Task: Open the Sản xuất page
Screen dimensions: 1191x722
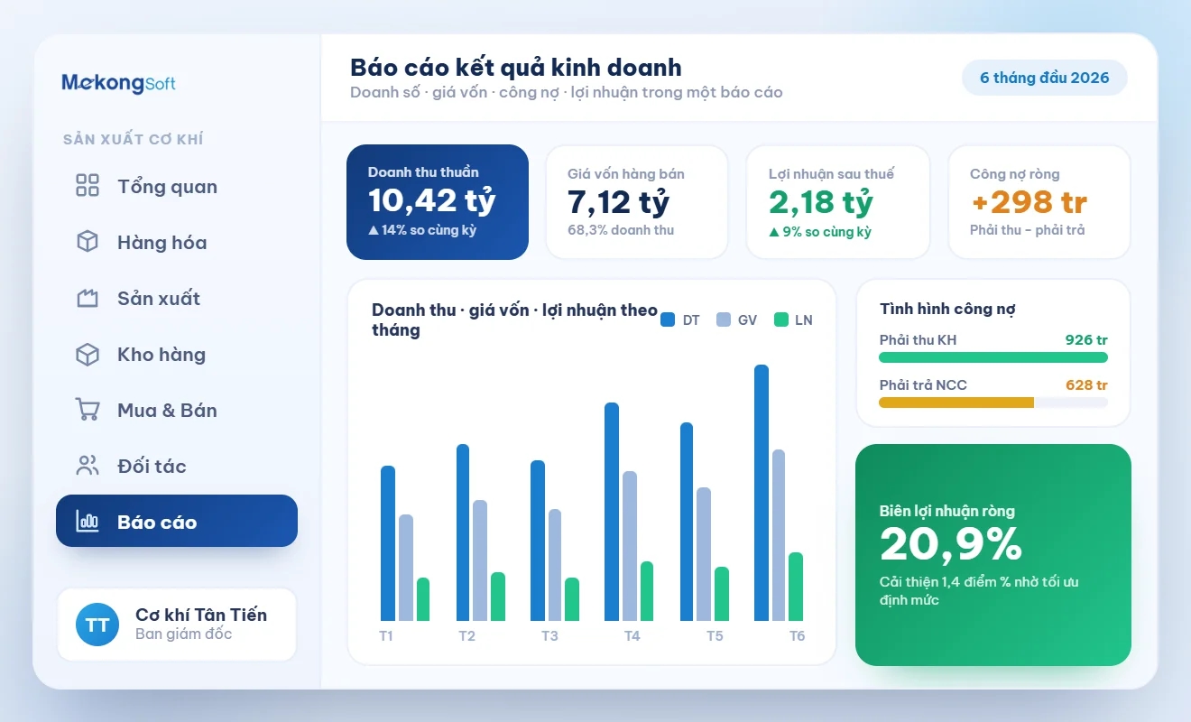Action: tap(177, 299)
